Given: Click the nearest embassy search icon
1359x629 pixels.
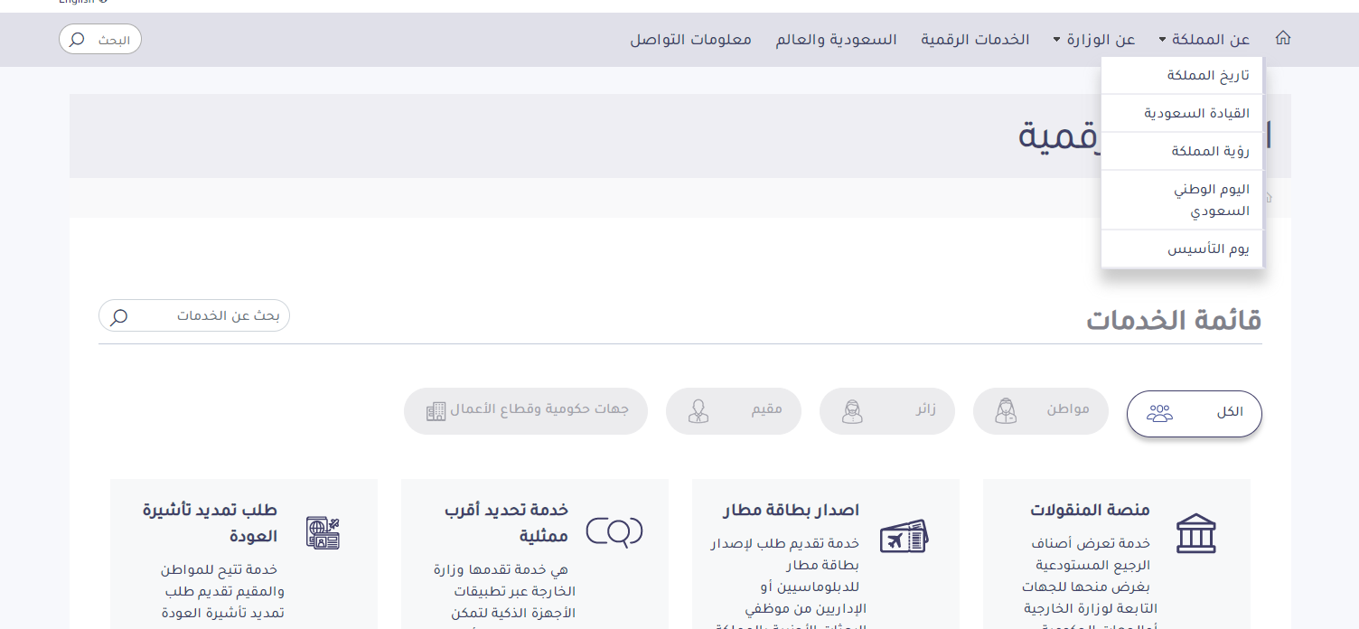Looking at the screenshot, I should click(x=614, y=531).
